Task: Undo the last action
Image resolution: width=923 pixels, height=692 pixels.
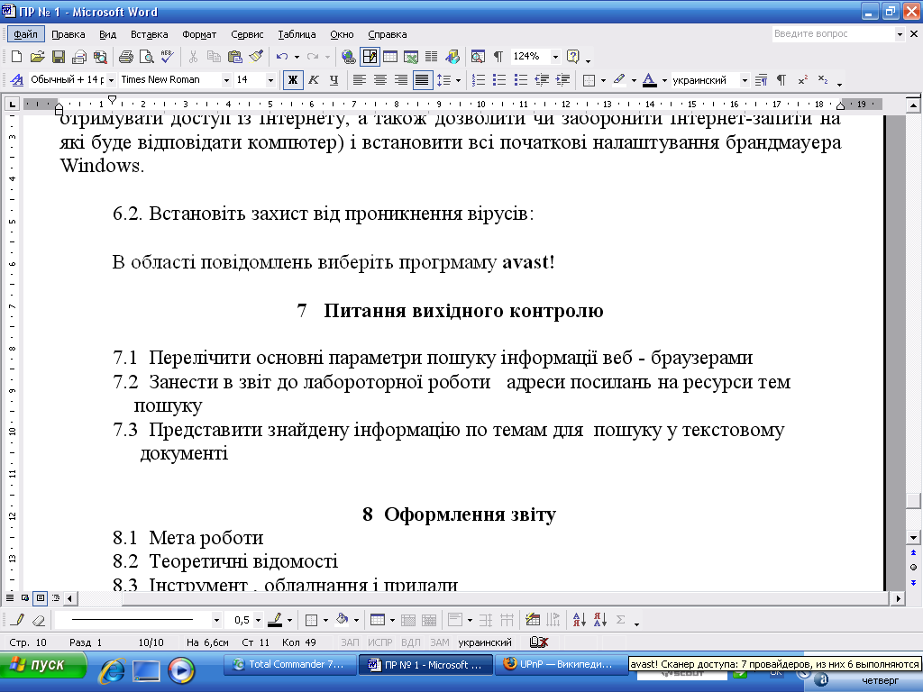Action: pos(282,57)
